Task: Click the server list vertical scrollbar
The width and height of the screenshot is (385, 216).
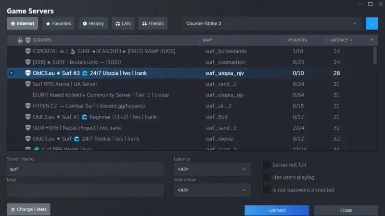Action: (x=375, y=56)
